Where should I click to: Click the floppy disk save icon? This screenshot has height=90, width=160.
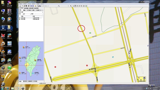point(26,6)
